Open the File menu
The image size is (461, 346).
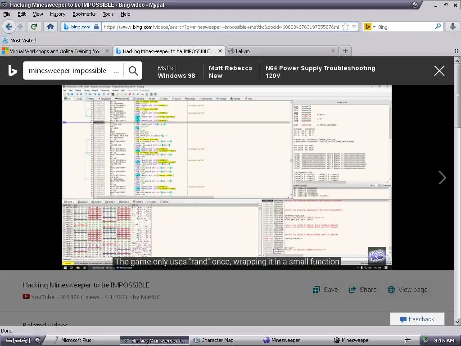(7, 14)
